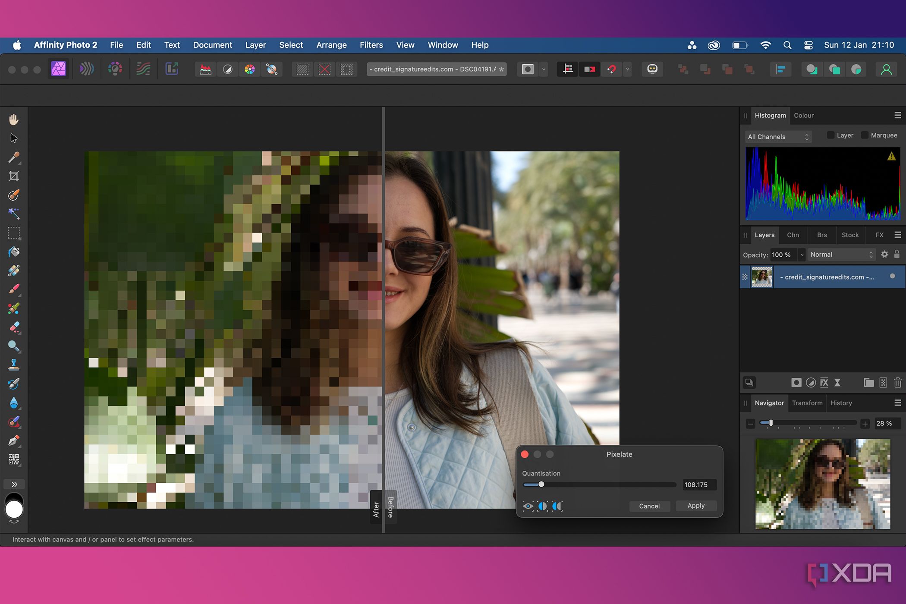906x604 pixels.
Task: Select the Move tool arrow
Action: pos(14,138)
